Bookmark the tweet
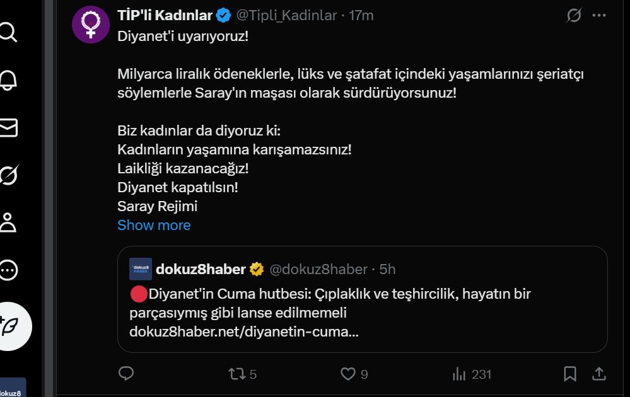630x397 pixels. tap(569, 374)
